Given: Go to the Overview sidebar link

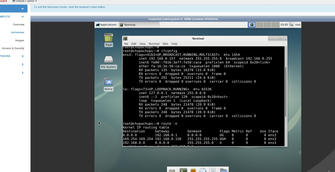Looking at the screenshot, I should pos(19,25).
